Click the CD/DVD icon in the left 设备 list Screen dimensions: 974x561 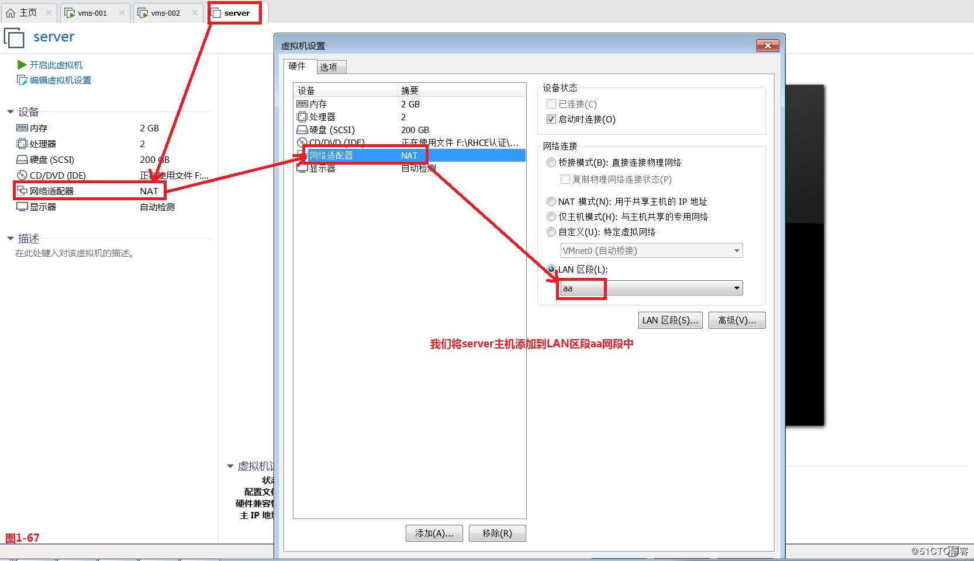pyautogui.click(x=22, y=175)
